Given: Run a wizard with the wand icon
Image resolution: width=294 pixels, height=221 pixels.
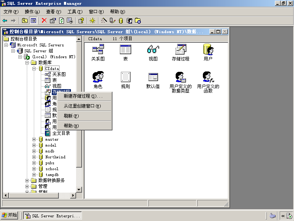Looking at the screenshot, I should pos(104,21).
